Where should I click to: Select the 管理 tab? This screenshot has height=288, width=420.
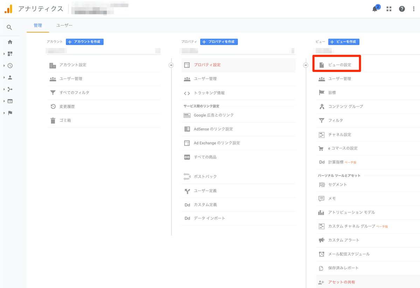pyautogui.click(x=38, y=26)
